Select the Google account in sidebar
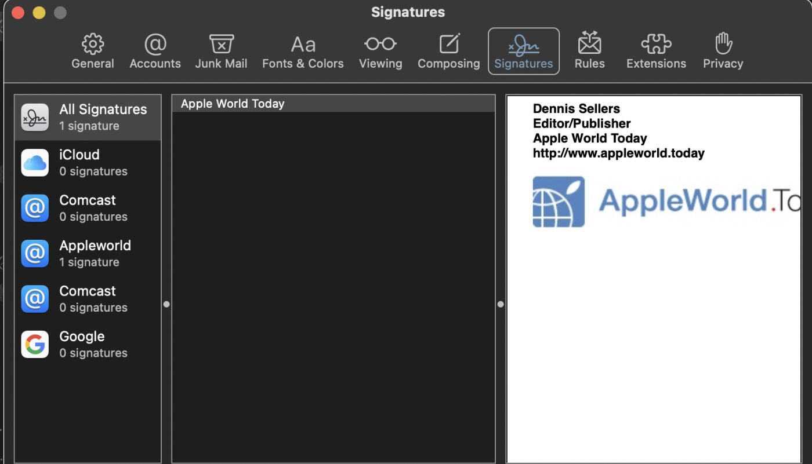Screen dimensions: 812x464 click(x=88, y=344)
